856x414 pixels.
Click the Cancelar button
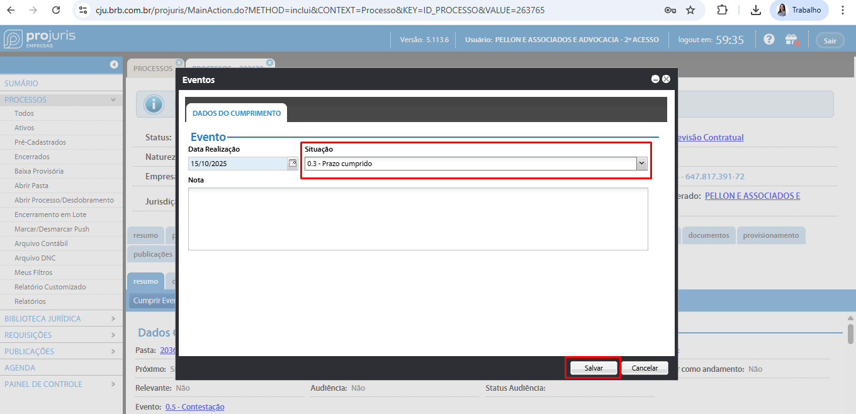pos(645,368)
